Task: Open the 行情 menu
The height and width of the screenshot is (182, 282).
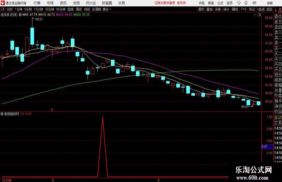Action: click(x=37, y=3)
